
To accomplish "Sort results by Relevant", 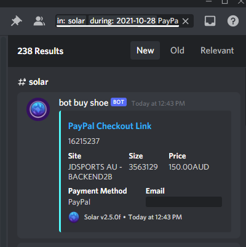I will click(217, 50).
